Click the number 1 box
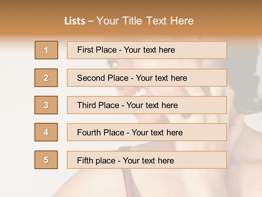The height and width of the screenshot is (197, 262). pos(46,50)
